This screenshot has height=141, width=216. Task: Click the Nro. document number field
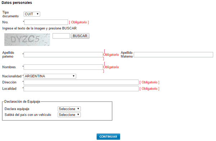[x=46, y=22]
